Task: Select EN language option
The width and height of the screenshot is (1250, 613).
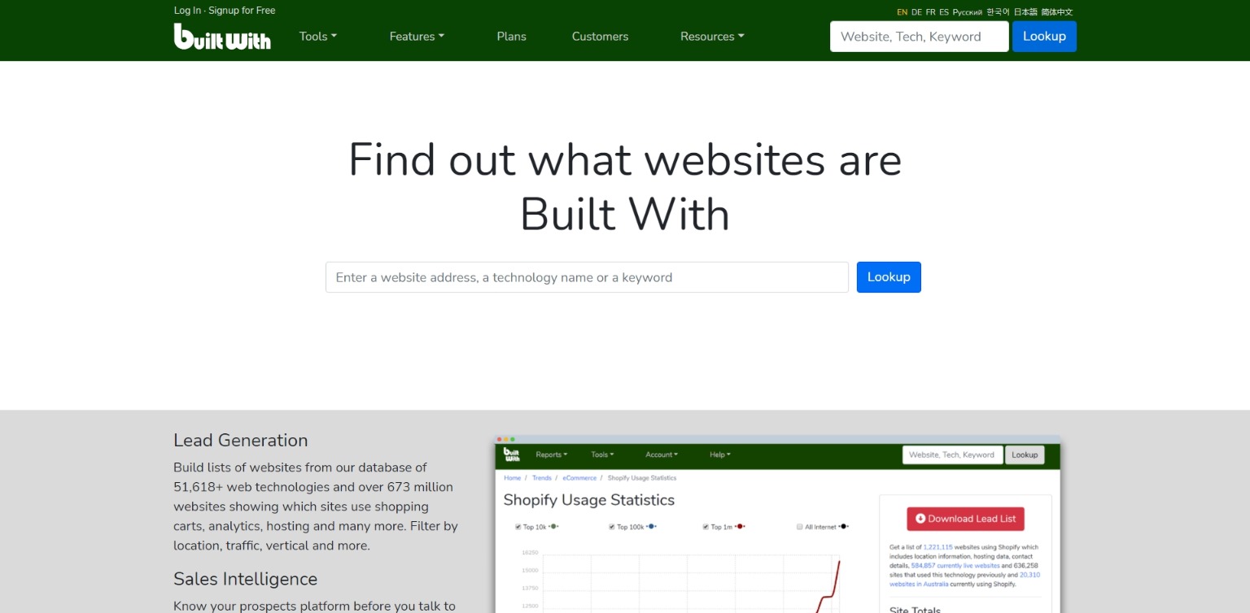Action: (x=903, y=12)
